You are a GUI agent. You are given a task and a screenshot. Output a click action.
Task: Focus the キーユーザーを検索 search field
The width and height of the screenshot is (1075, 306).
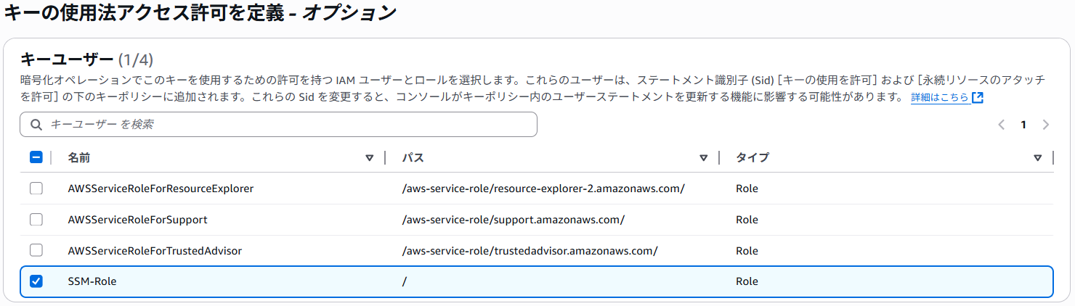point(278,125)
